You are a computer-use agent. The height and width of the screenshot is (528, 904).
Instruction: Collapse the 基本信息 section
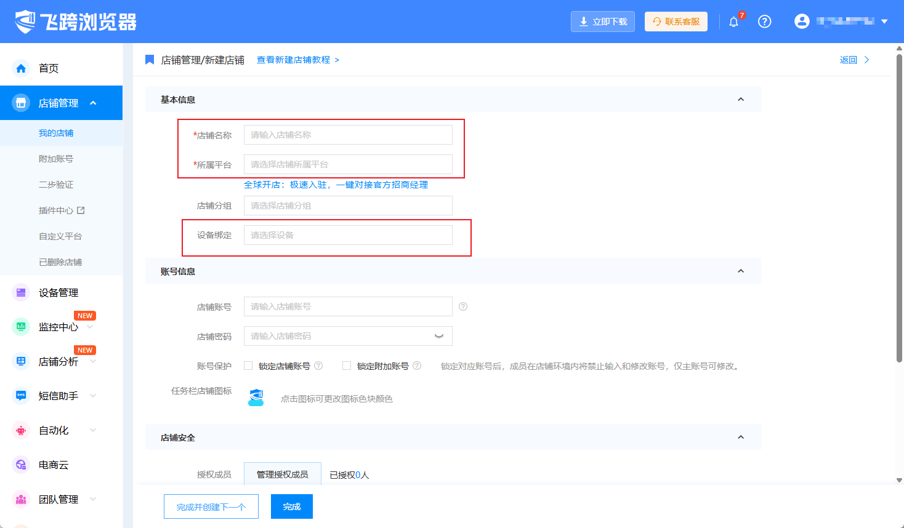click(x=740, y=99)
